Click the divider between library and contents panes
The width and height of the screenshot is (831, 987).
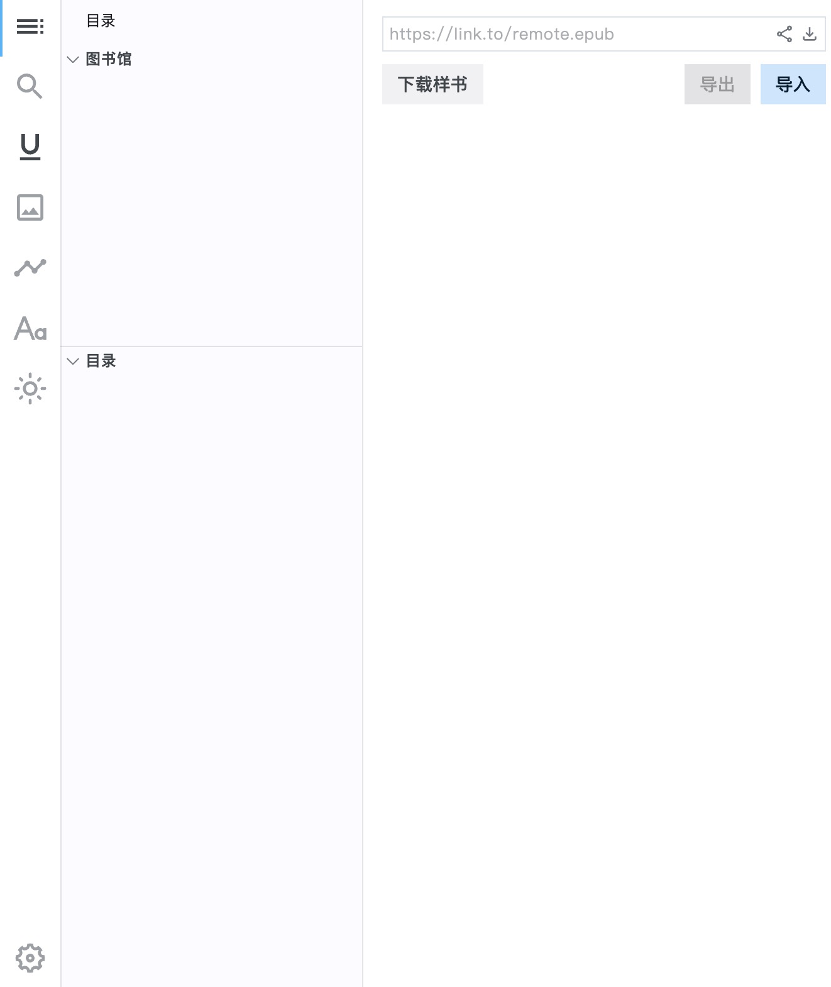coord(212,346)
